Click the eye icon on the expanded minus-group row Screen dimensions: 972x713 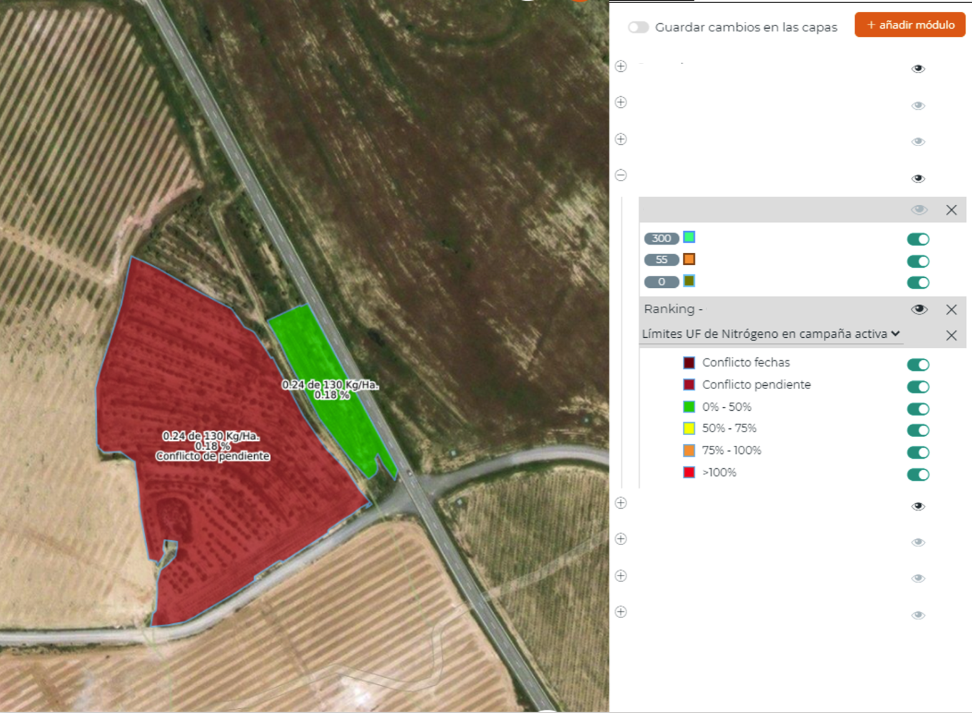click(918, 179)
